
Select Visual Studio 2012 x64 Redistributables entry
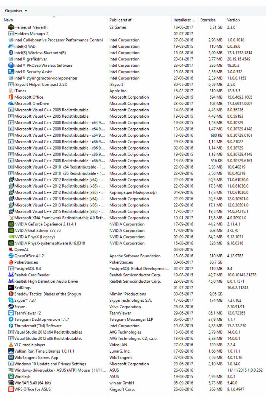48,332
